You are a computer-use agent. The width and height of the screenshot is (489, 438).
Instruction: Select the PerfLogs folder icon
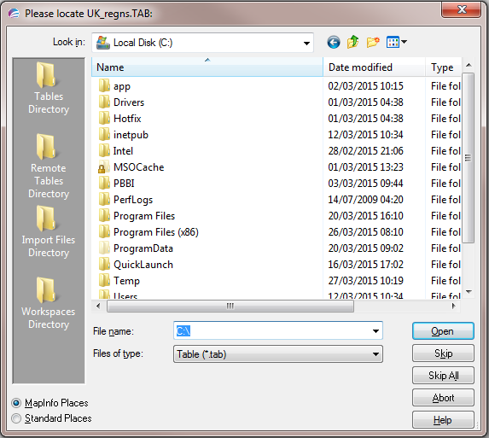pyautogui.click(x=104, y=199)
